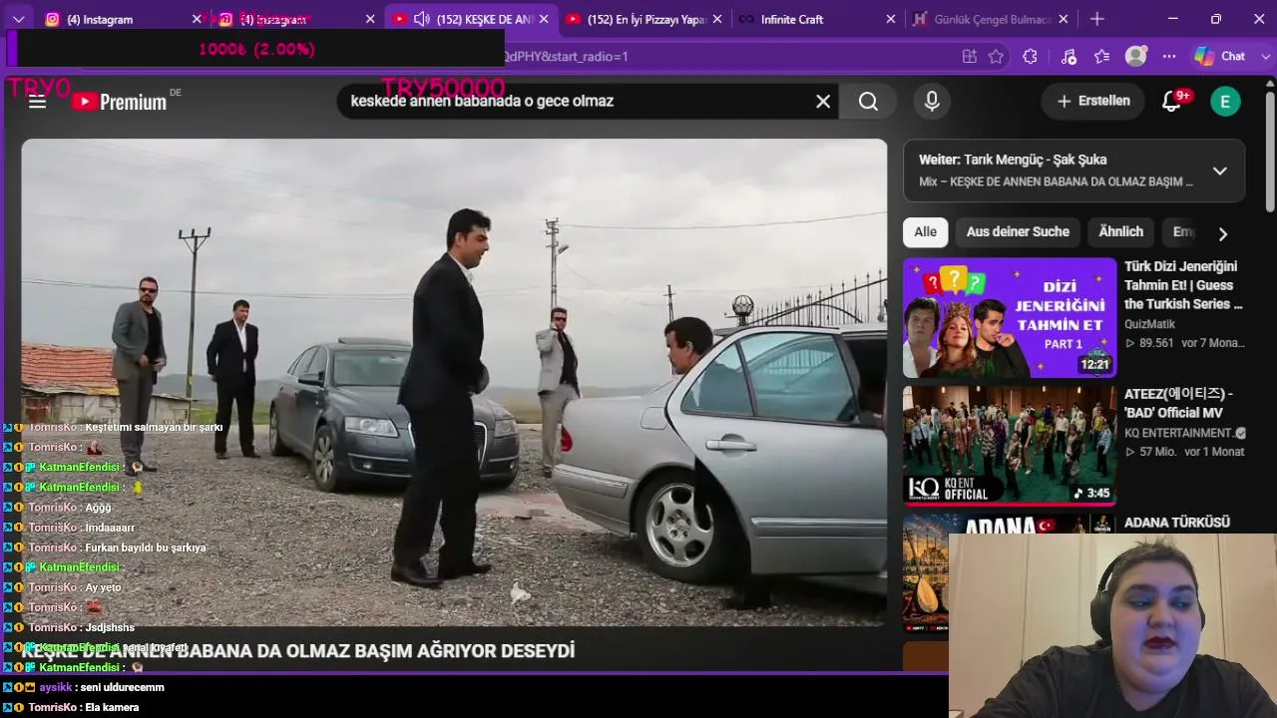
Task: Click chat message 'seni uldurecemm'
Action: 122,687
